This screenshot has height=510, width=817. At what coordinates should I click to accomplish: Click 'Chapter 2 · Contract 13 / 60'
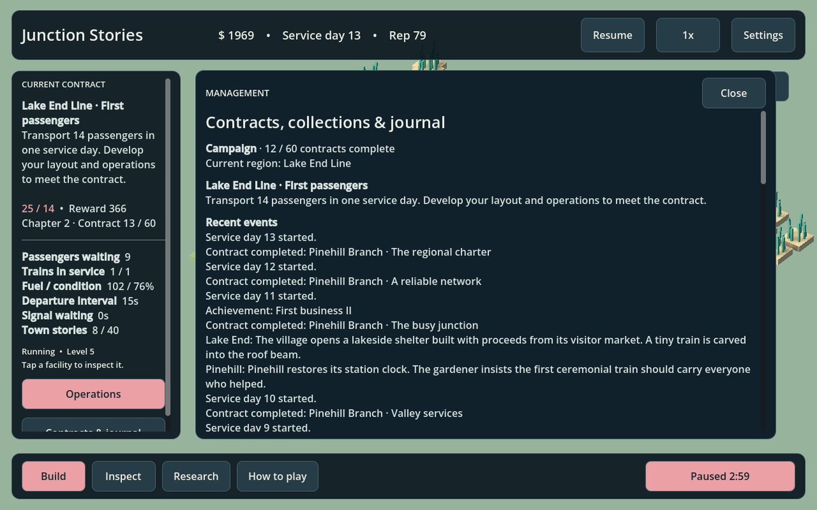tap(89, 223)
